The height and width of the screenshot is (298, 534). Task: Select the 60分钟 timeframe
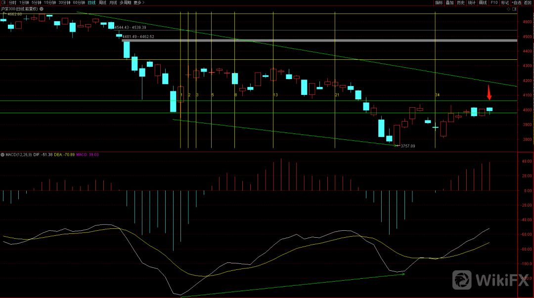[79, 2]
